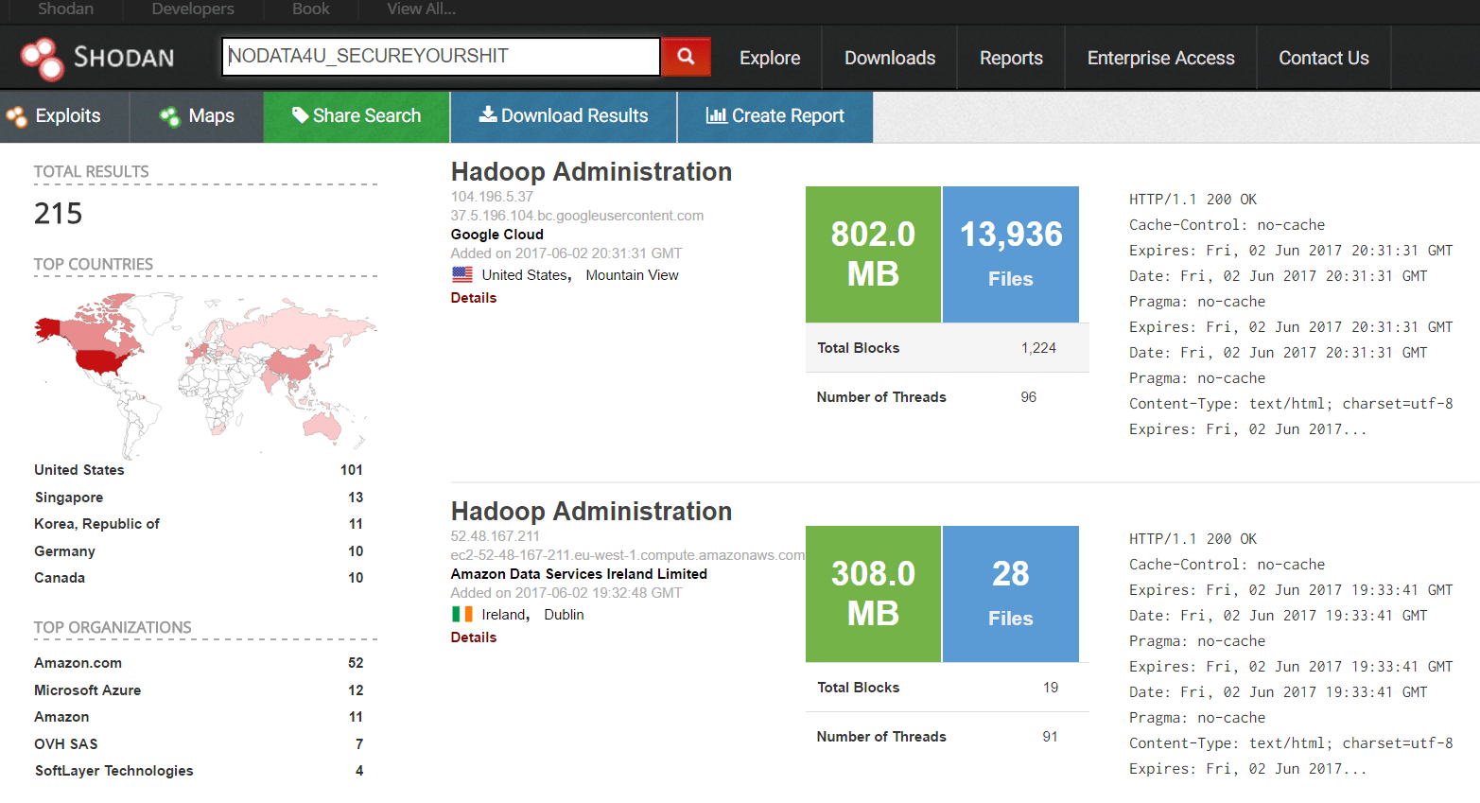The image size is (1480, 803).
Task: Filter by Google Cloud organization
Action: [x=497, y=235]
